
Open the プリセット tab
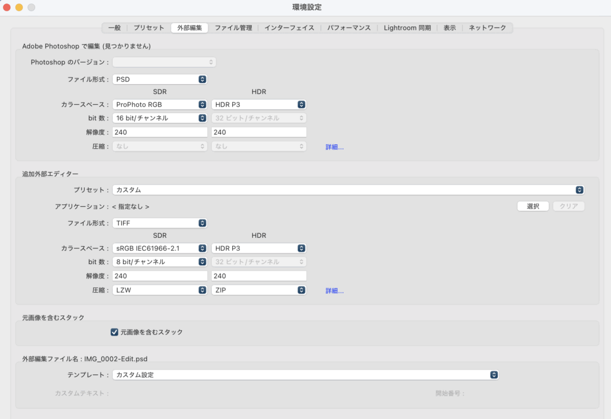point(149,27)
